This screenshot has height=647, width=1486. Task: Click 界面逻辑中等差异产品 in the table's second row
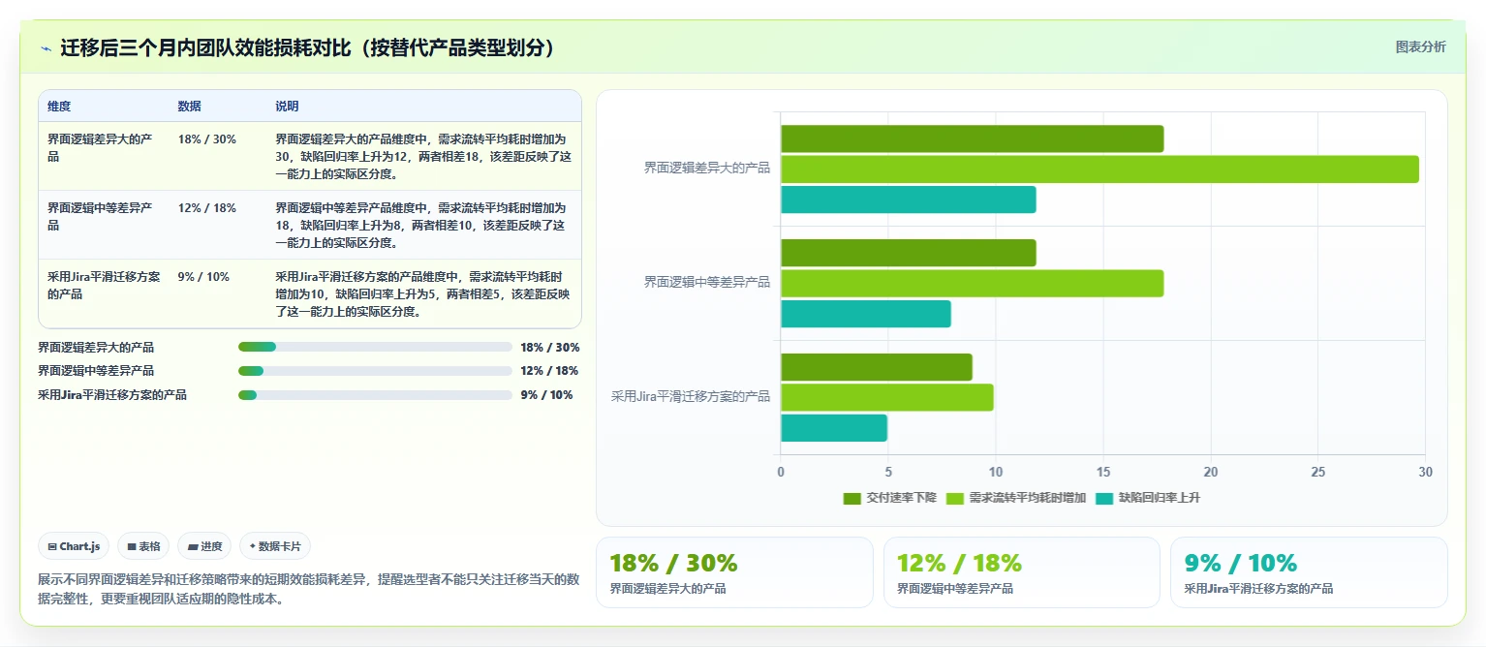coord(100,216)
